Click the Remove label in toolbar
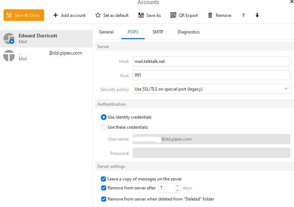The height and width of the screenshot is (207, 294). click(223, 15)
